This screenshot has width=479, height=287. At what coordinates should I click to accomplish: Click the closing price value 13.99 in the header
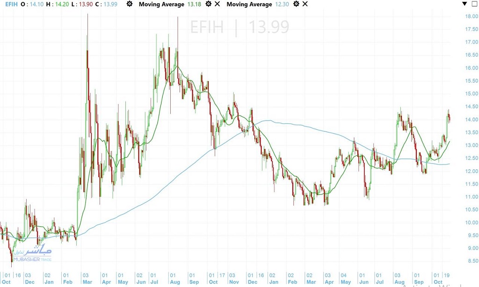pos(109,4)
